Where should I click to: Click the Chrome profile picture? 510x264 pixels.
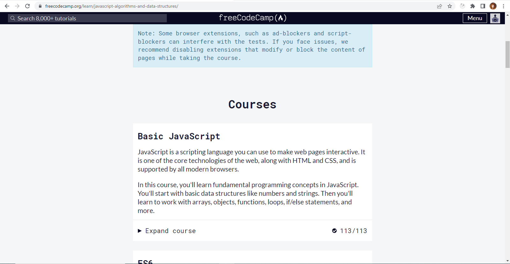(x=493, y=6)
